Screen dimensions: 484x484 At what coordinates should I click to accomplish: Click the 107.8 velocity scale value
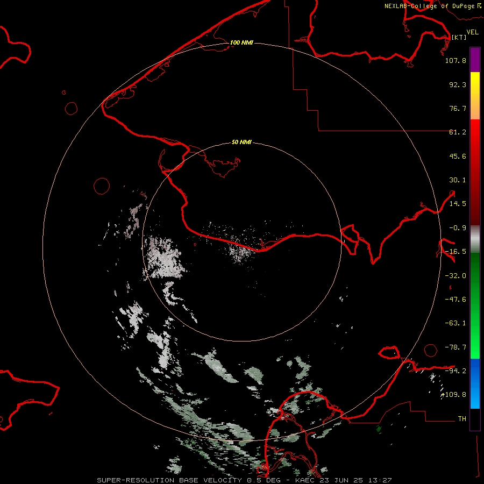coord(455,60)
